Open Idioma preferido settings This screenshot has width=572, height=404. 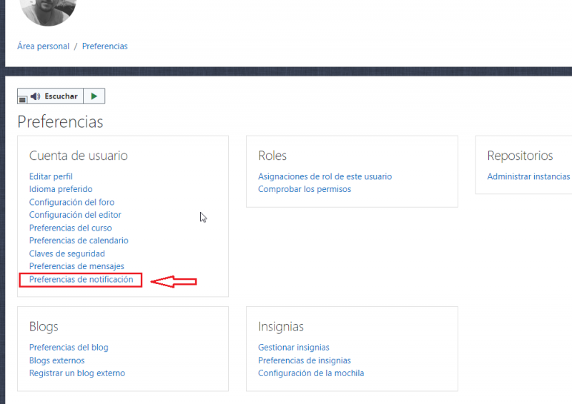point(61,189)
